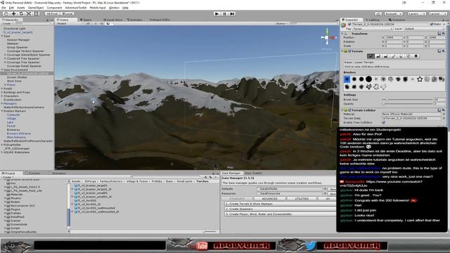The width and height of the screenshot is (450, 253).
Task: Open the Hierarchy Create dropdown
Action: click(7, 23)
